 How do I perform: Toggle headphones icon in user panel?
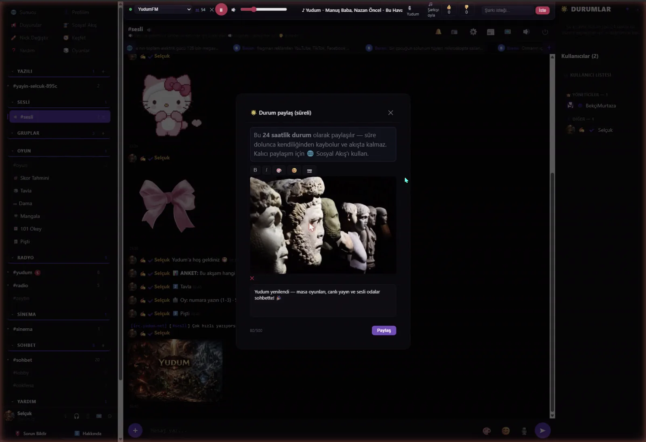tap(76, 416)
